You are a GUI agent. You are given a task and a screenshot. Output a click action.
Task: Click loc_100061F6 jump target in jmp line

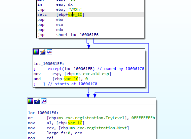tap(84, 35)
